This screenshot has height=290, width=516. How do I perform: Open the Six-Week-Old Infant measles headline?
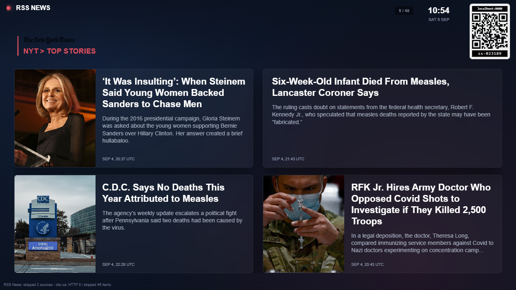(x=360, y=87)
